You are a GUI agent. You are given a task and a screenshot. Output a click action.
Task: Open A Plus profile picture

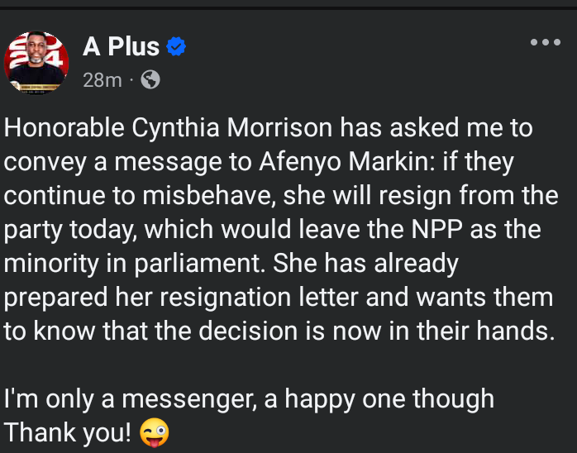(x=36, y=62)
